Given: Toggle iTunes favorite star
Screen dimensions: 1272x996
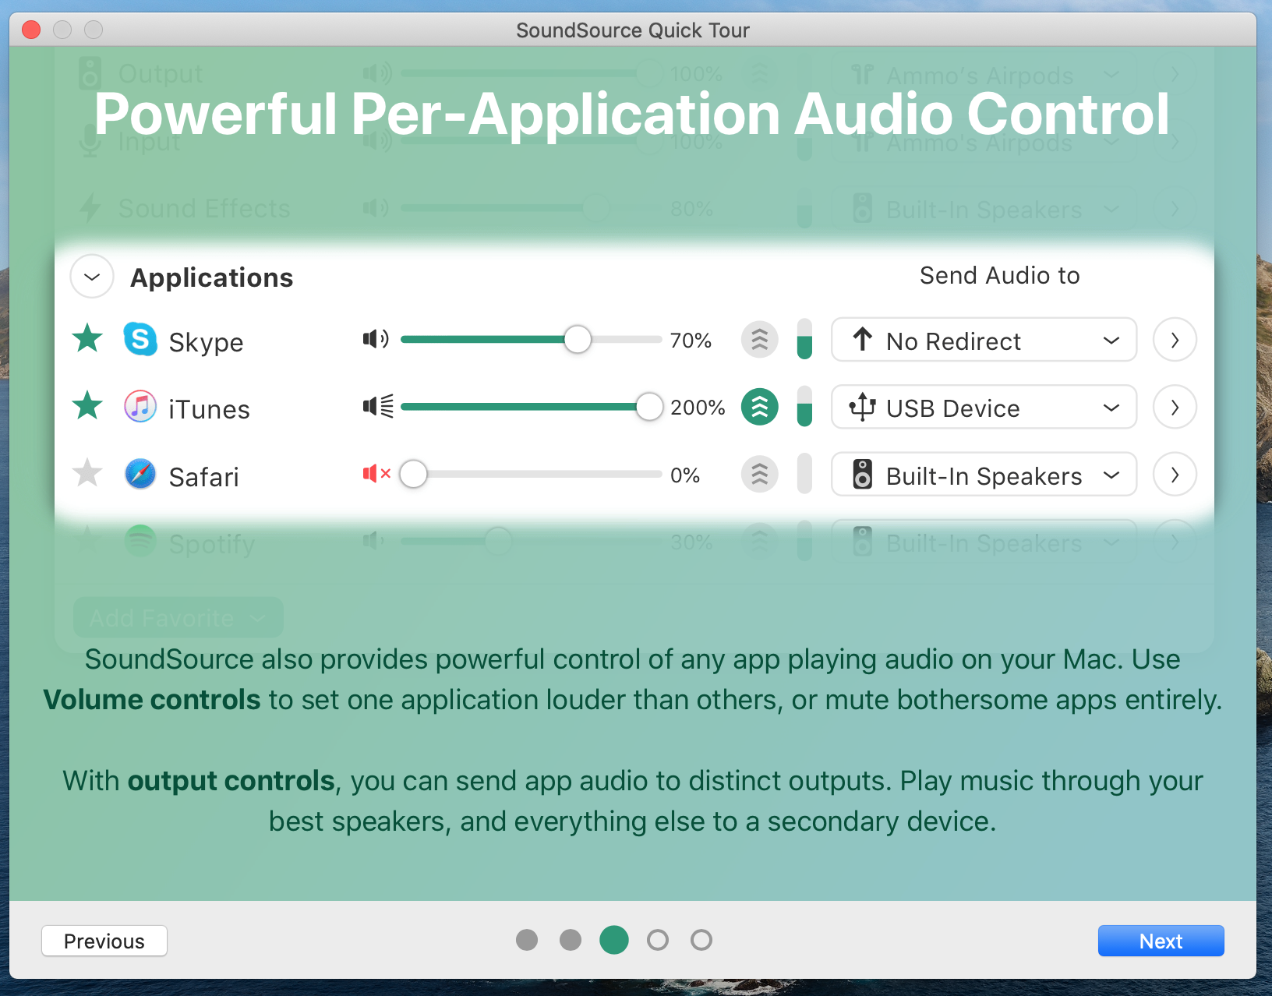Looking at the screenshot, I should [x=87, y=406].
